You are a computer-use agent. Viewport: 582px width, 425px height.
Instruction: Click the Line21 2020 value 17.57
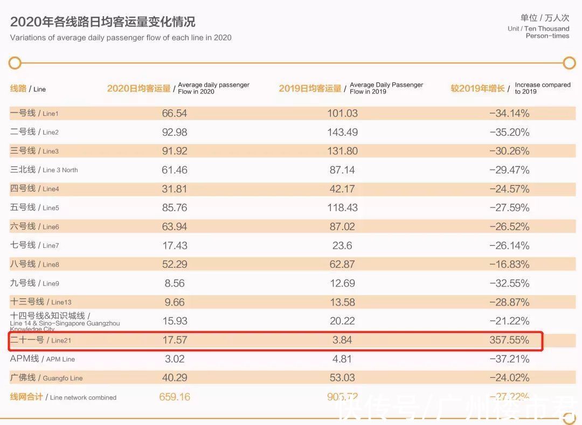(x=175, y=340)
